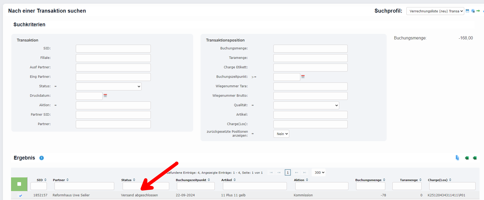The height and width of the screenshot is (200, 484).
Task: Click the blue document export icon in Ergebnis
Action: pos(457,158)
